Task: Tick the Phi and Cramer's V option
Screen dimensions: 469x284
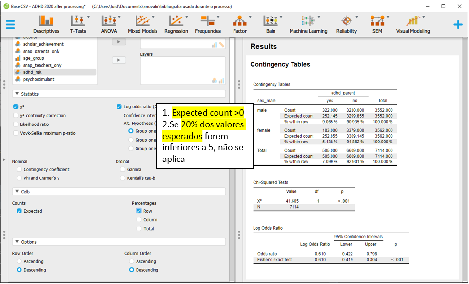Action: 20,178
